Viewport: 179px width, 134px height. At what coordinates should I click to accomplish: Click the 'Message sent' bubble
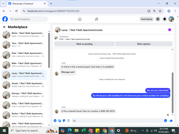click(68, 72)
